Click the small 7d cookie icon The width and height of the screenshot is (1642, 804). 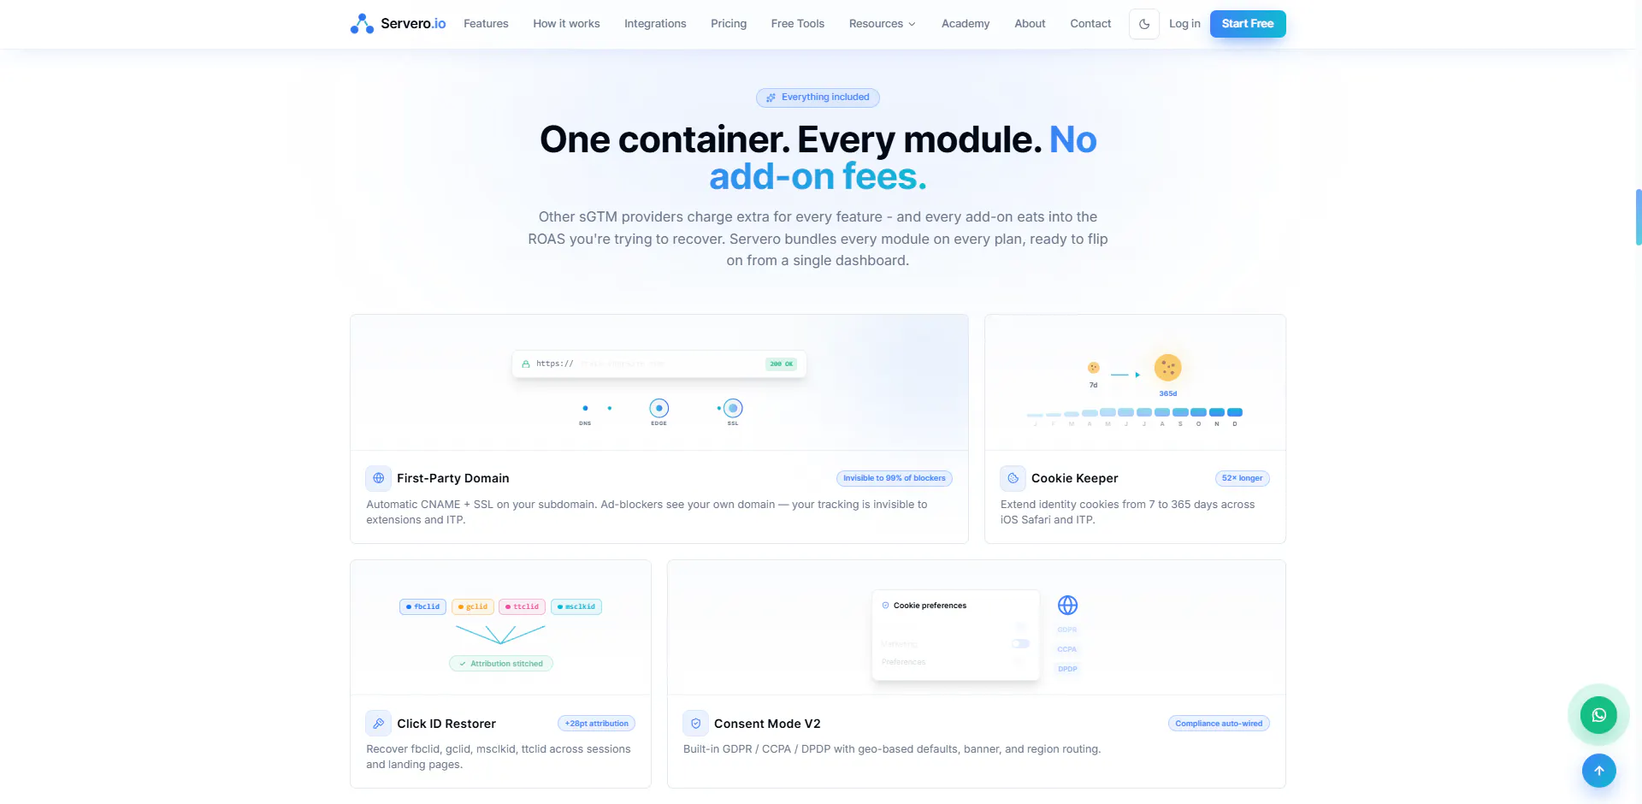click(x=1093, y=368)
